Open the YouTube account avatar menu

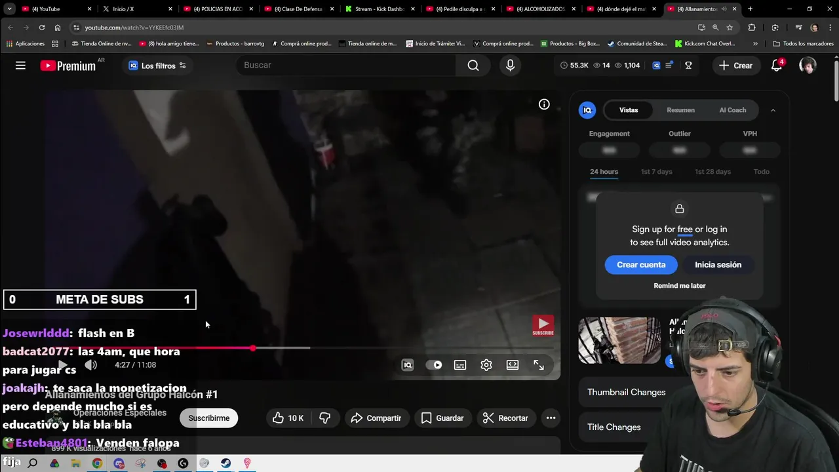[808, 65]
